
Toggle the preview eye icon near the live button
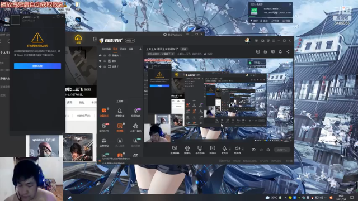(261, 150)
